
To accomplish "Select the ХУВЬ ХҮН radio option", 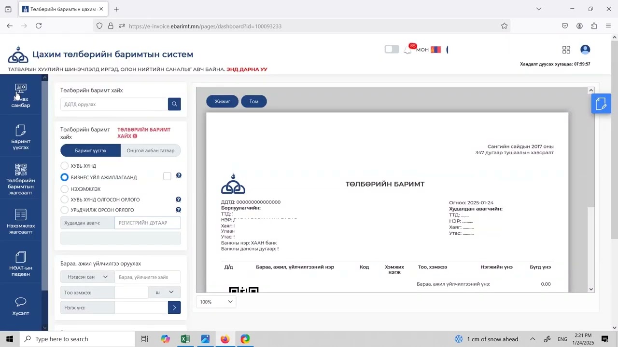I will pyautogui.click(x=64, y=166).
